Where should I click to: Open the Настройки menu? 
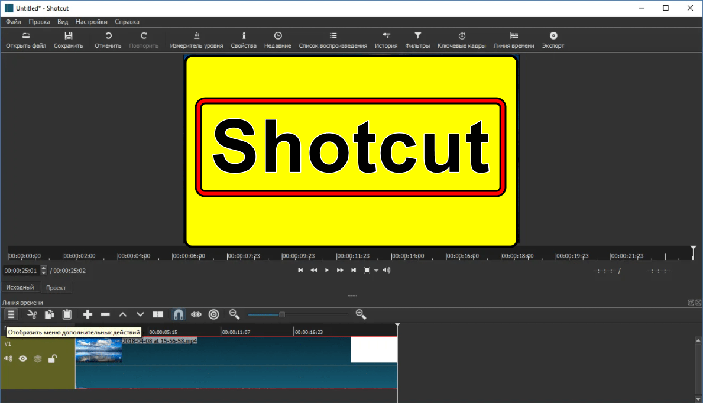pos(91,22)
